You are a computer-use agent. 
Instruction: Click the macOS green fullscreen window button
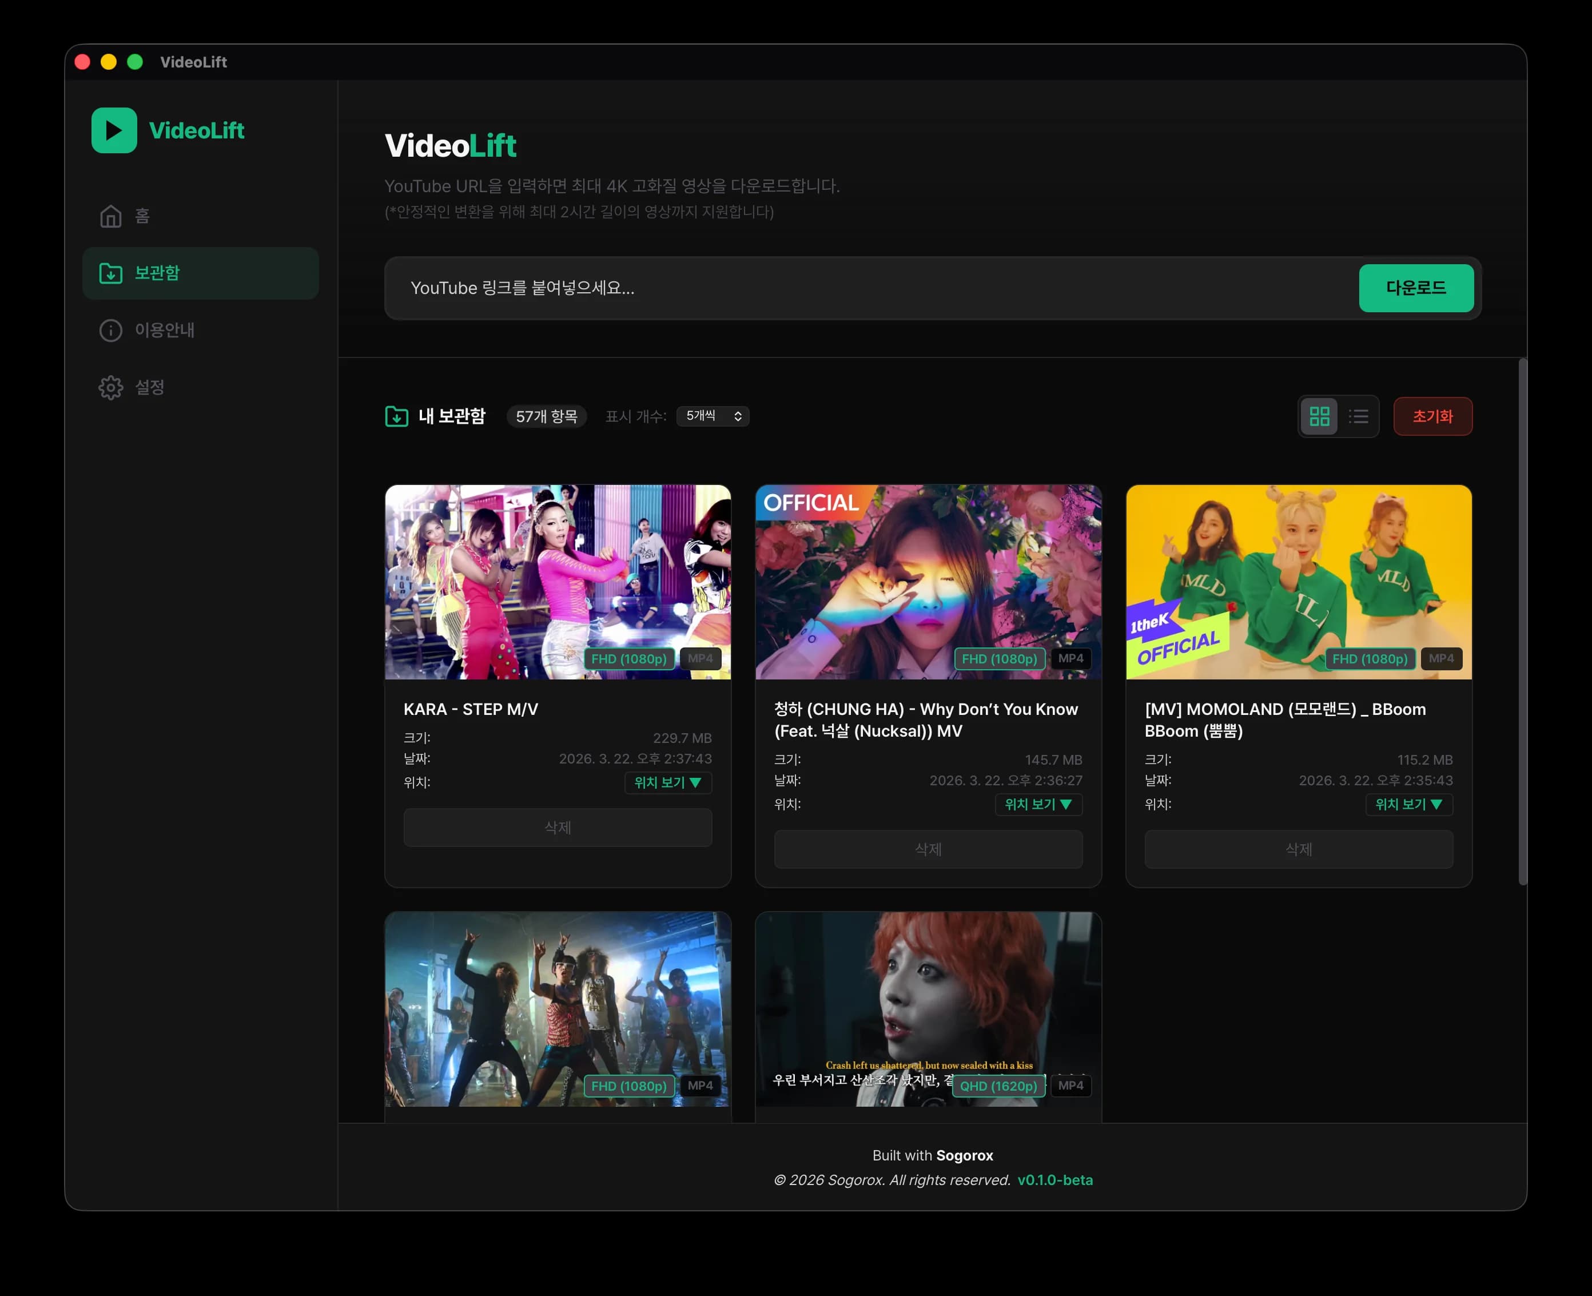pyautogui.click(x=135, y=62)
